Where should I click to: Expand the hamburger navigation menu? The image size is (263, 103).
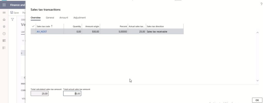(4, 13)
